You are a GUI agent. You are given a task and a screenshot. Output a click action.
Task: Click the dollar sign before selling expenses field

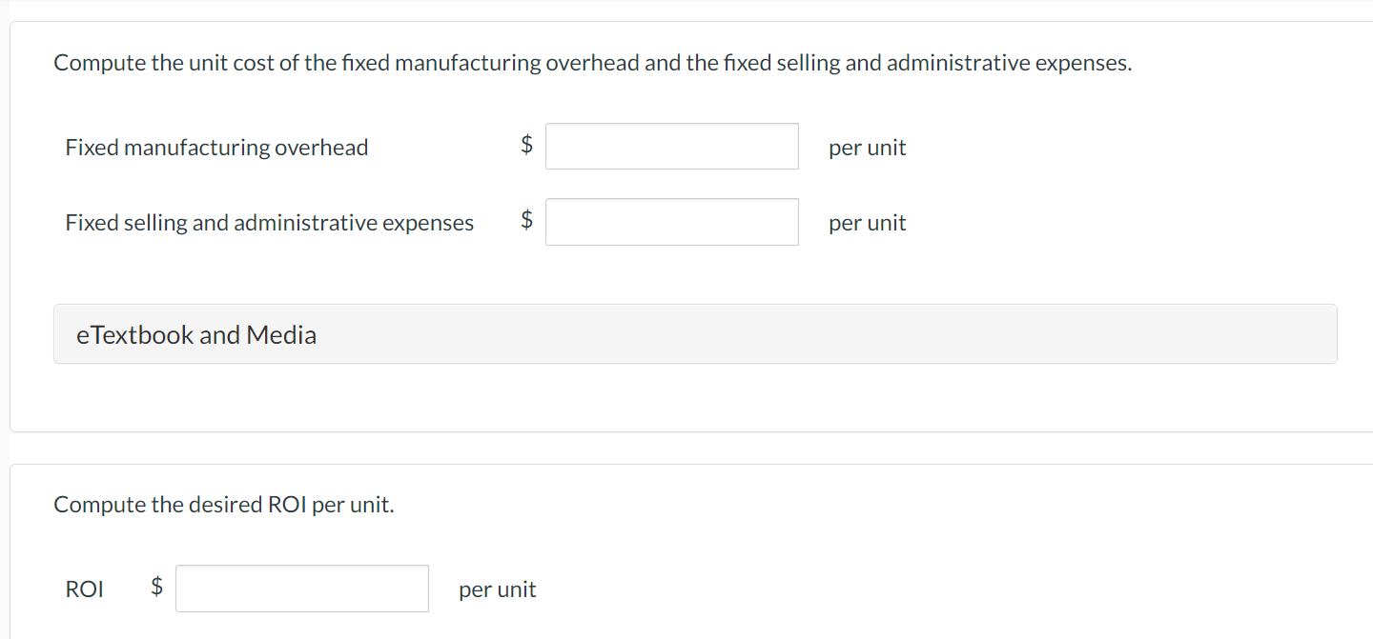526,220
